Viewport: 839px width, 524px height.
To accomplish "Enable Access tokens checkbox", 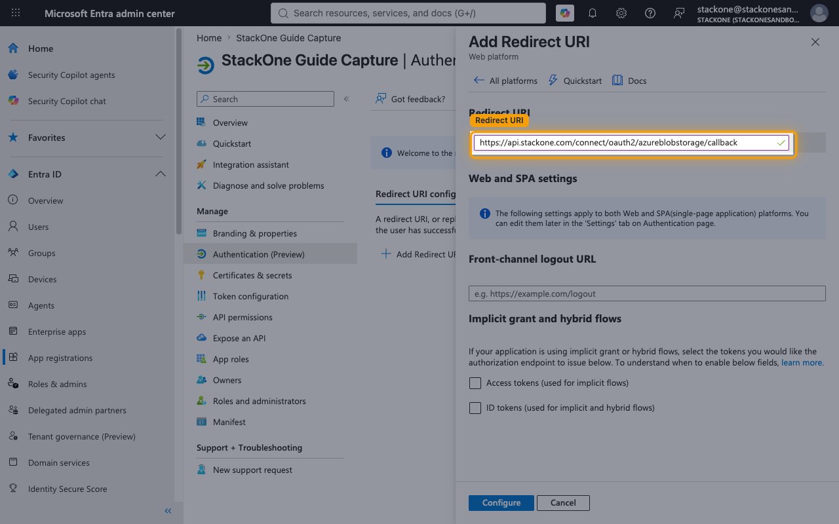I will (475, 383).
